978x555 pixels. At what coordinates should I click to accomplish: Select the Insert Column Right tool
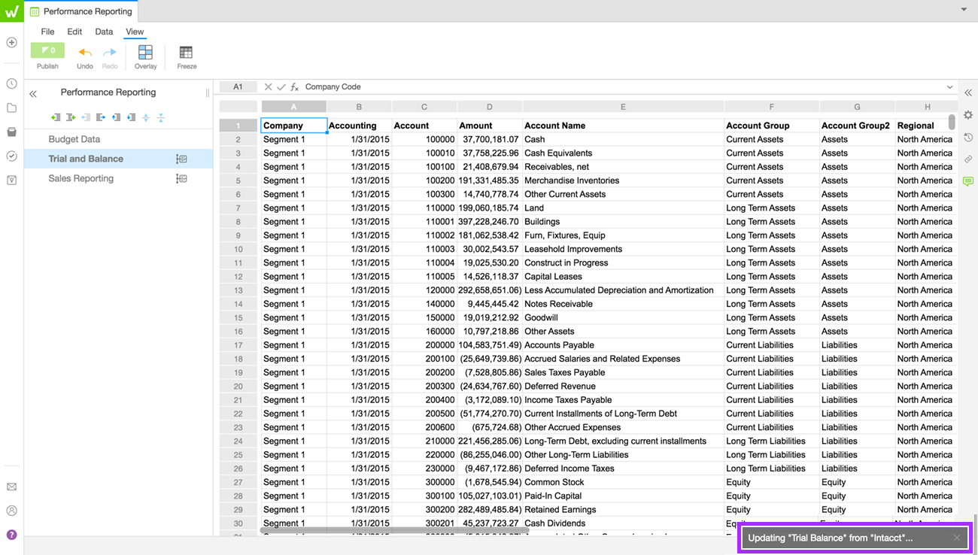(71, 117)
